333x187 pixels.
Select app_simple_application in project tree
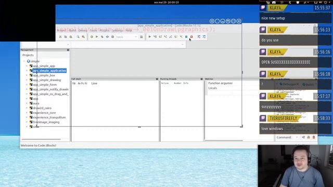click(49, 71)
